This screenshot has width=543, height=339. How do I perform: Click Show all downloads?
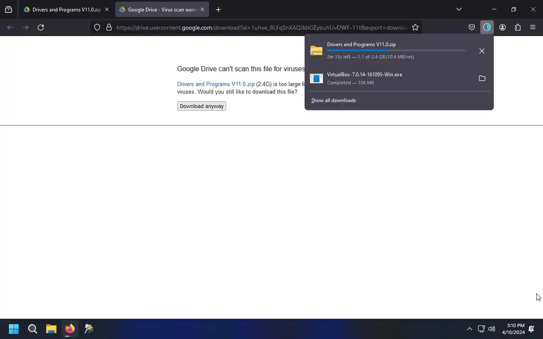333,100
